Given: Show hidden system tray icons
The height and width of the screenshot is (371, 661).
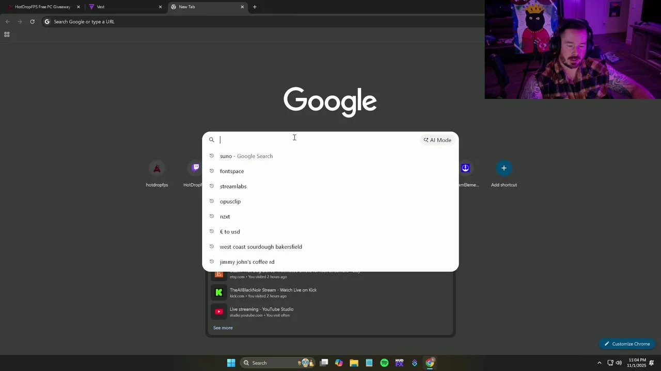Looking at the screenshot, I should coord(600,363).
